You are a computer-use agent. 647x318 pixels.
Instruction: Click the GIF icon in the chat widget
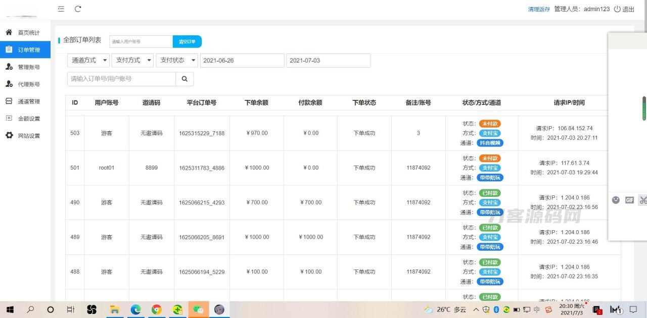(629, 200)
